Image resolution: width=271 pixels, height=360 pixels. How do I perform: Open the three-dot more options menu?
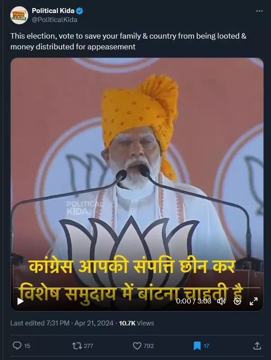click(259, 11)
